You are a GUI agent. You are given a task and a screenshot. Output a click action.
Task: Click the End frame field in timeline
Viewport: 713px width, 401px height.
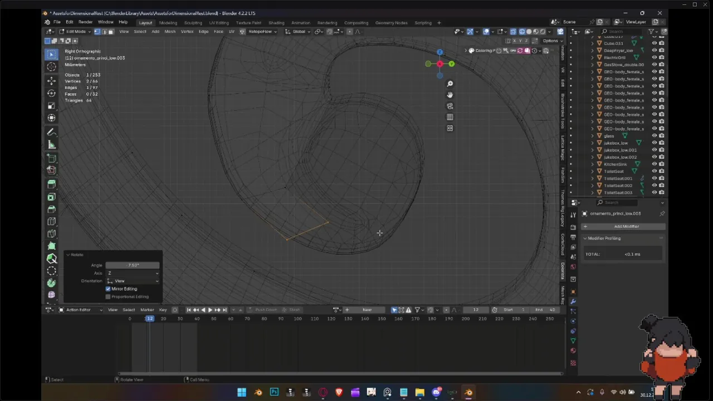(546, 310)
